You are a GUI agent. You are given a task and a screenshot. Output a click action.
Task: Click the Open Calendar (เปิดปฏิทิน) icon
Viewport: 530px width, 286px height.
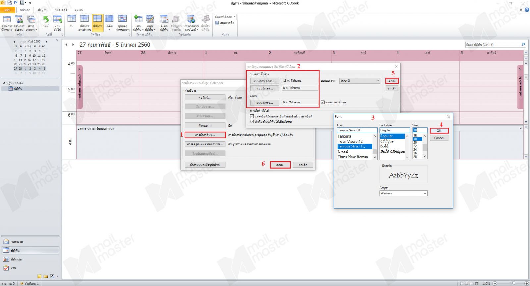pyautogui.click(x=138, y=23)
